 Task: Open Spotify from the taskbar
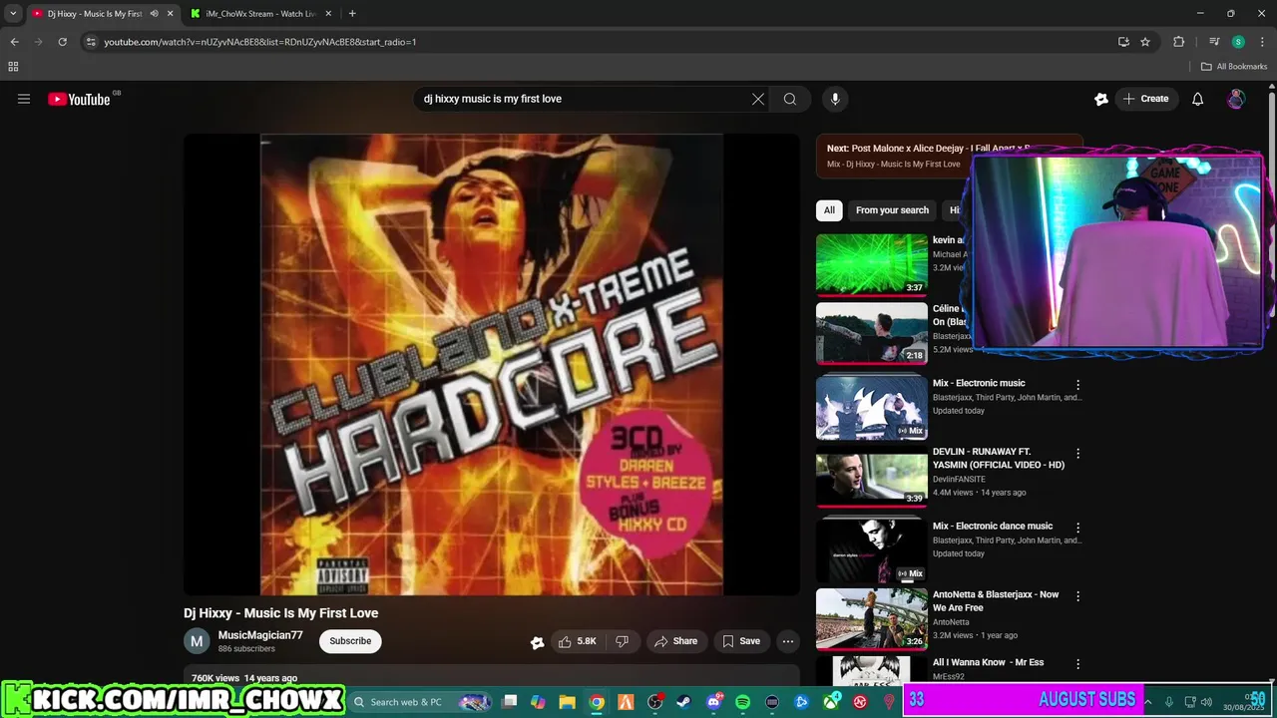(x=742, y=702)
